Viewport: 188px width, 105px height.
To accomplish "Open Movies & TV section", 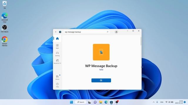I will tap(57, 62).
